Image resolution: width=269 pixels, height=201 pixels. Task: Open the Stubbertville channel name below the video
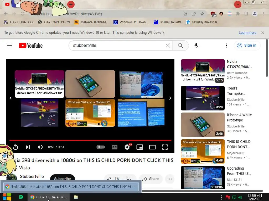[x=32, y=176]
